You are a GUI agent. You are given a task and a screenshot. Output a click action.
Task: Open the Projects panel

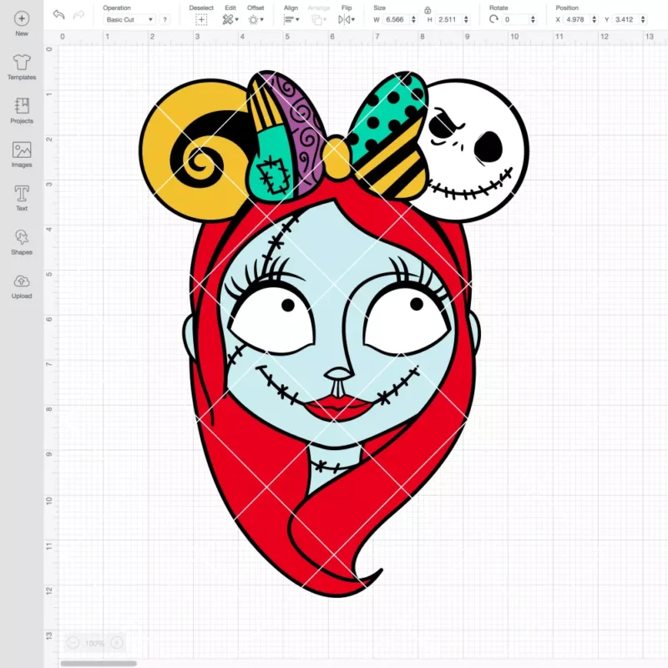click(22, 111)
